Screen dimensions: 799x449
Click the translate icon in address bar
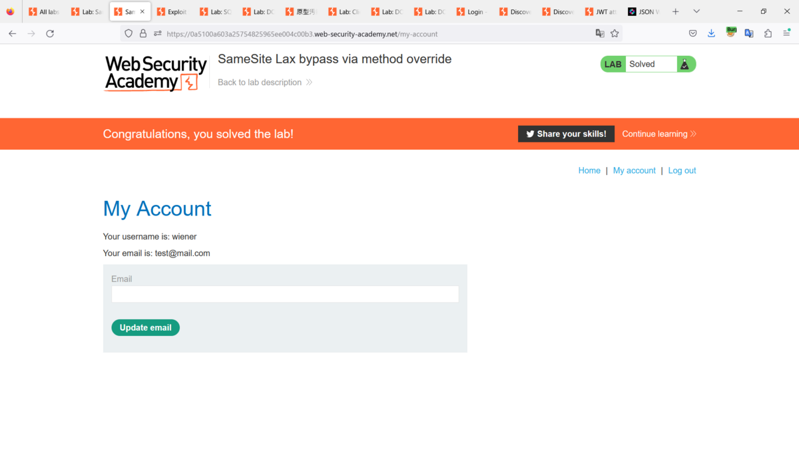[600, 33]
